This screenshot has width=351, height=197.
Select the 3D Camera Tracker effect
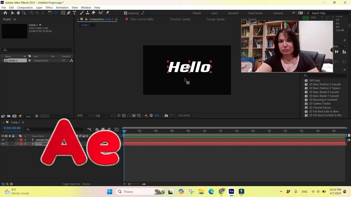tap(319, 104)
